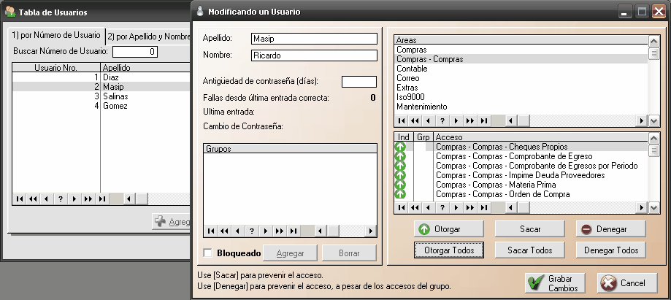Toggle the Bloqueado checkbox
This screenshot has width=671, height=300.
[208, 253]
